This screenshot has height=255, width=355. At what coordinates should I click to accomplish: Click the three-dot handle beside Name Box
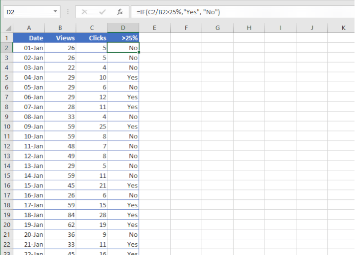(x=68, y=12)
